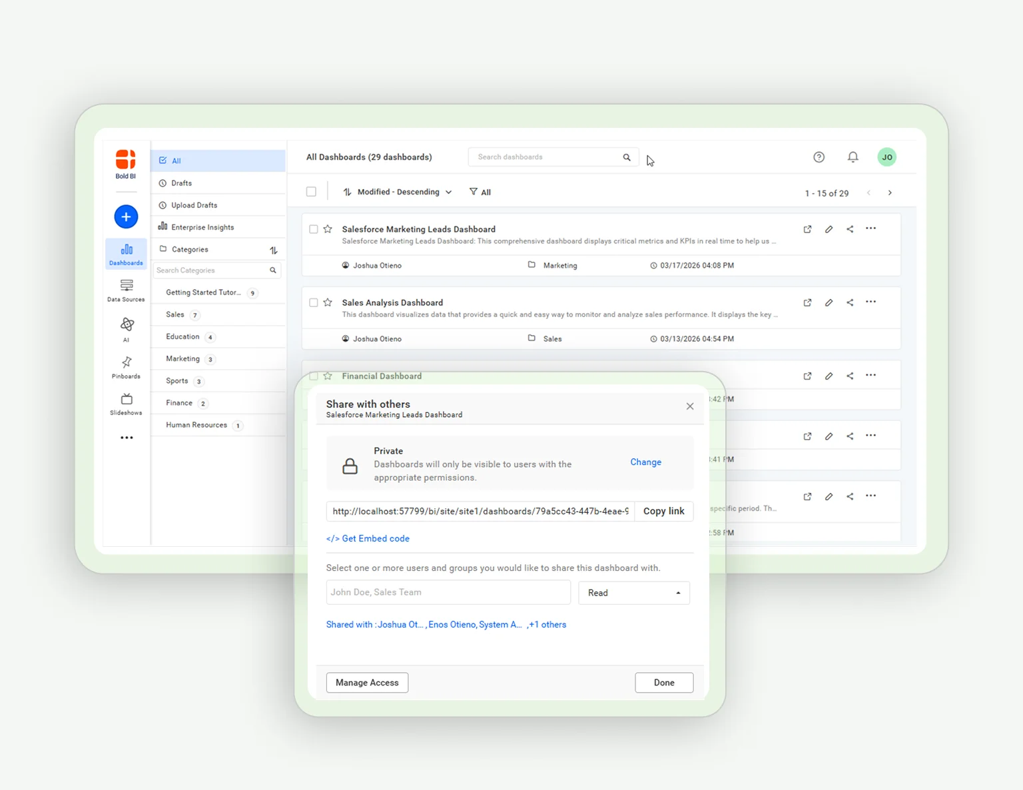Click the search categories magnifier icon
Image resolution: width=1023 pixels, height=790 pixels.
(x=273, y=270)
